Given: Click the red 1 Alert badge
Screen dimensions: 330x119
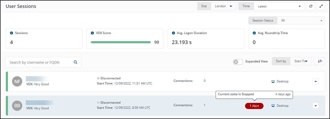Looking at the screenshot, I should (254, 106).
